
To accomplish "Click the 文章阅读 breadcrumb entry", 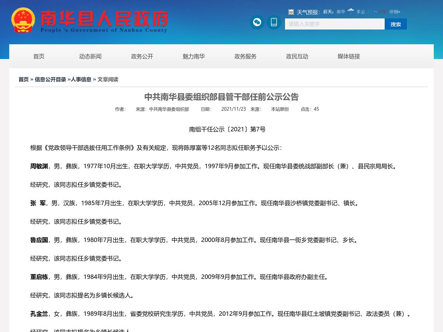I will pyautogui.click(x=107, y=79).
